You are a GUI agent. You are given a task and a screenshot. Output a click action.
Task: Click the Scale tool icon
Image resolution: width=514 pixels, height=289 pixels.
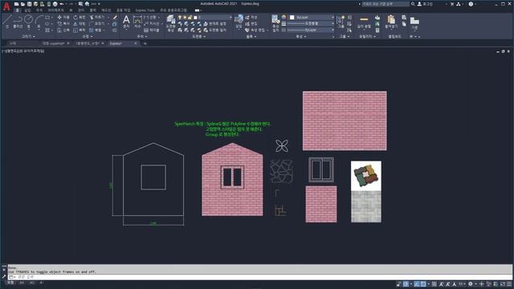coord(75,30)
